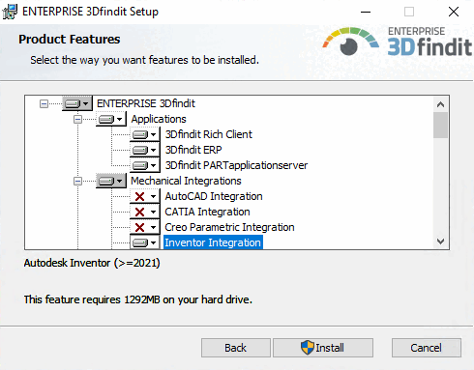Click the Cancel button

pyautogui.click(x=427, y=348)
